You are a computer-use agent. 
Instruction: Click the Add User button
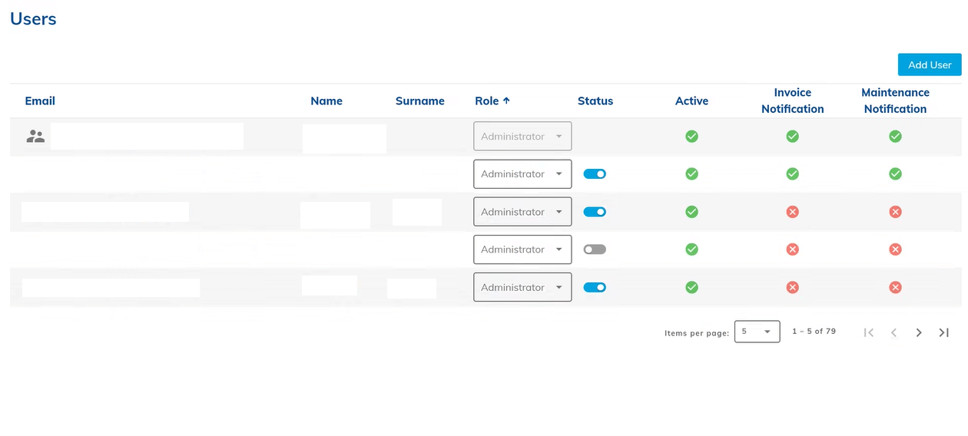coord(930,64)
